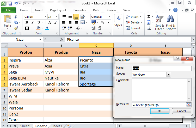
Task: Click Decrease Indent icon
Action: point(64,28)
